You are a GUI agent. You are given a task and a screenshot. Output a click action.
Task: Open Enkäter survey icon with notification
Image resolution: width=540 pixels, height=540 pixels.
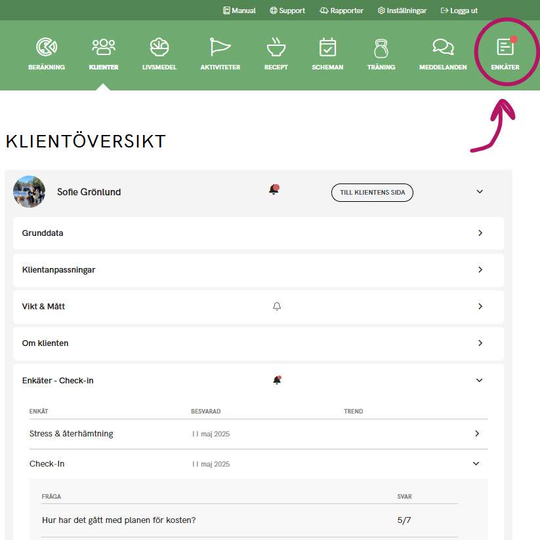pyautogui.click(x=505, y=48)
